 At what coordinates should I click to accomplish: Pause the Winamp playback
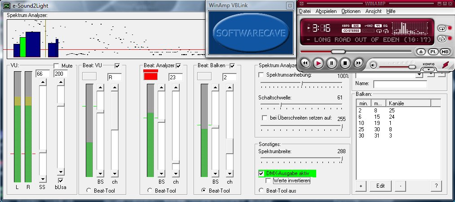point(331,63)
